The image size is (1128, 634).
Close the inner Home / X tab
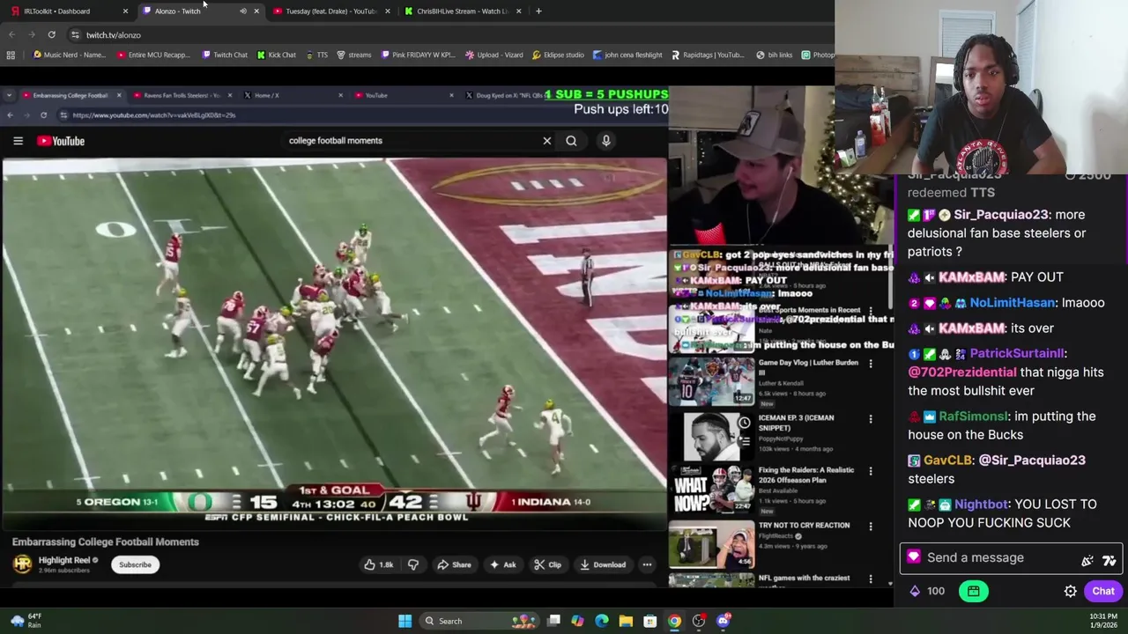340,95
